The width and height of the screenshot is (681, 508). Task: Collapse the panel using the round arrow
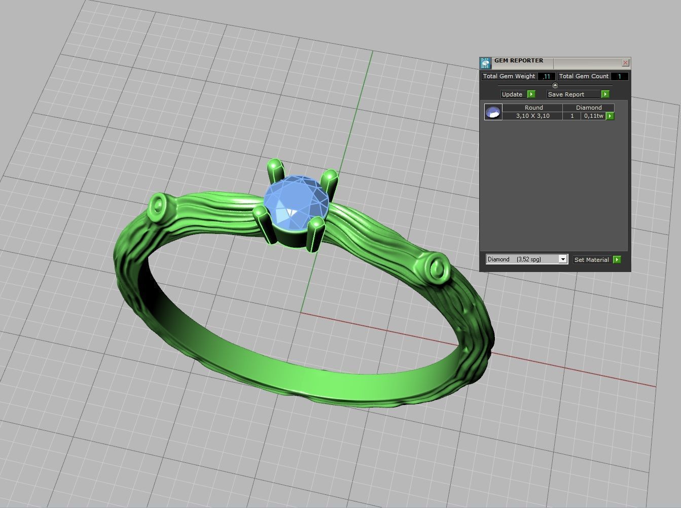(555, 85)
